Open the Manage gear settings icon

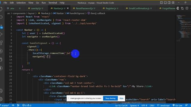point(1,99)
